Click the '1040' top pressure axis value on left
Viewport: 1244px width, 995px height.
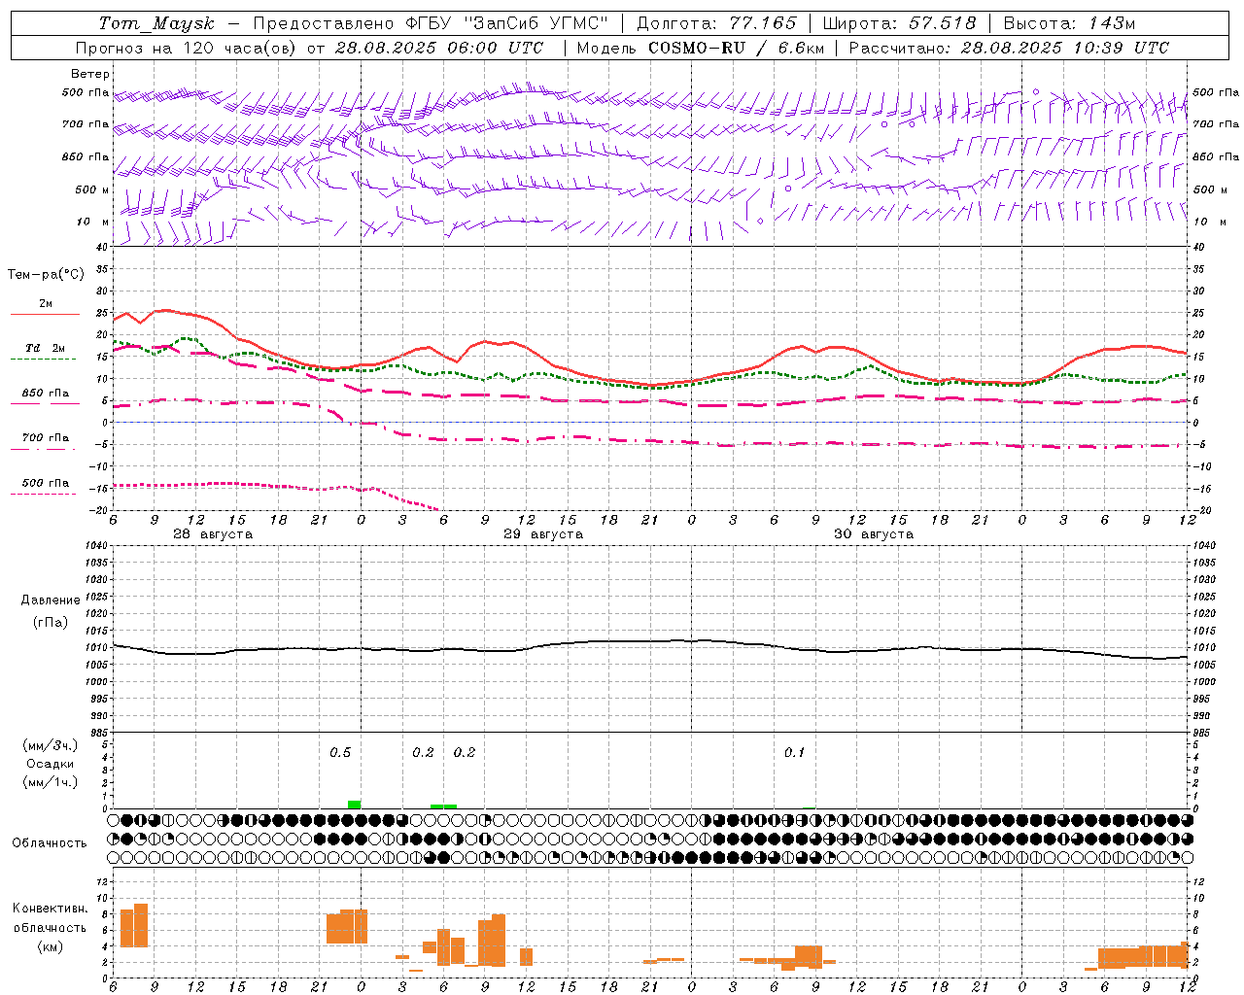(97, 545)
